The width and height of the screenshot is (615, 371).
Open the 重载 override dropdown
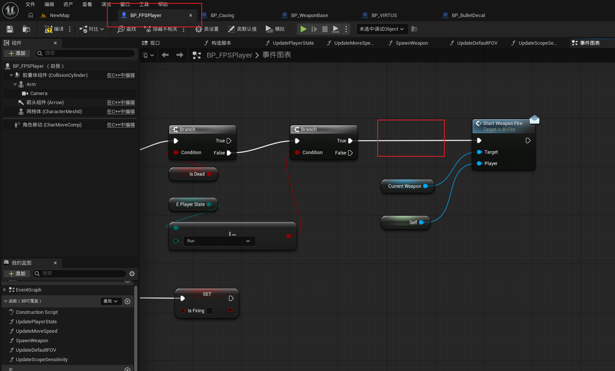click(111, 301)
